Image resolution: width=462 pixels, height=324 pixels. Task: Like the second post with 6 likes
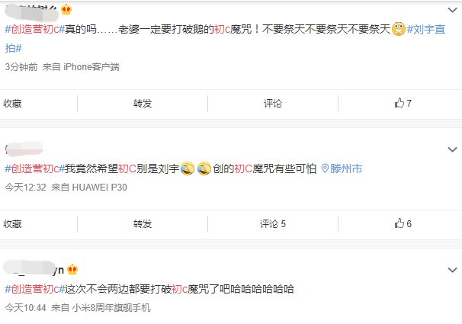coord(403,223)
